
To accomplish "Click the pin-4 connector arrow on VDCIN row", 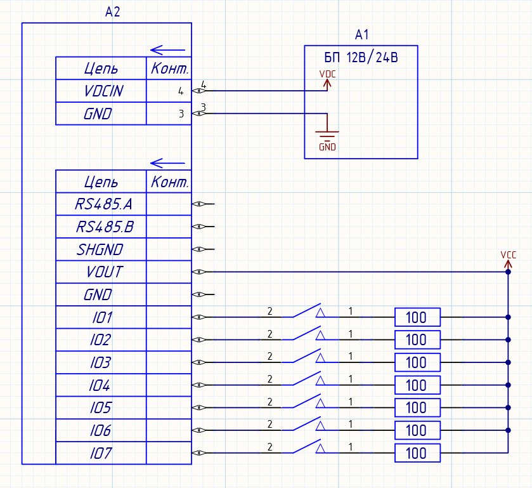I will pos(197,91).
